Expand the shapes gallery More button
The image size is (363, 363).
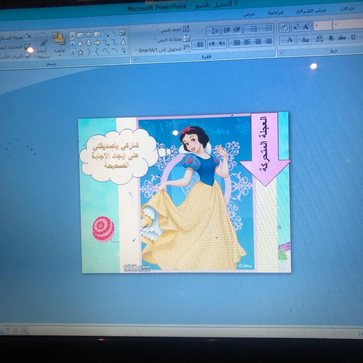73,52
